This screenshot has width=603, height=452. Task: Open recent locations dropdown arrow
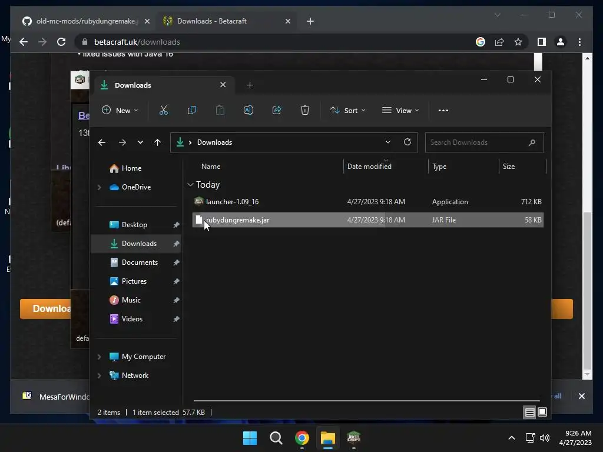coord(140,142)
